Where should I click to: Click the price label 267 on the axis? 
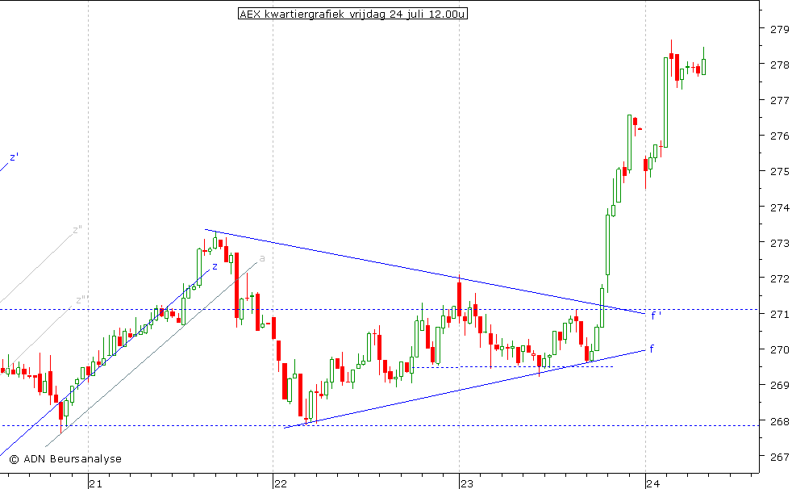(x=779, y=457)
